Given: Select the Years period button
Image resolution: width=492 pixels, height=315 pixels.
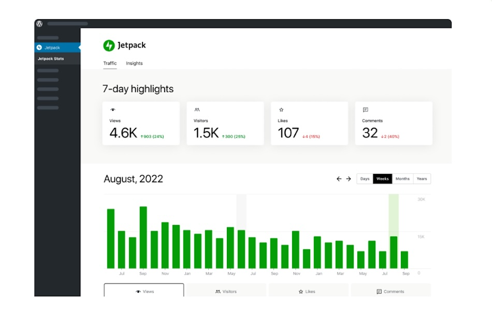Looking at the screenshot, I should tap(422, 178).
